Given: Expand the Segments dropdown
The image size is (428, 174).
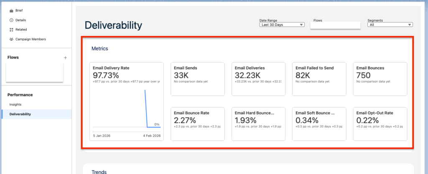Looking at the screenshot, I should [390, 25].
